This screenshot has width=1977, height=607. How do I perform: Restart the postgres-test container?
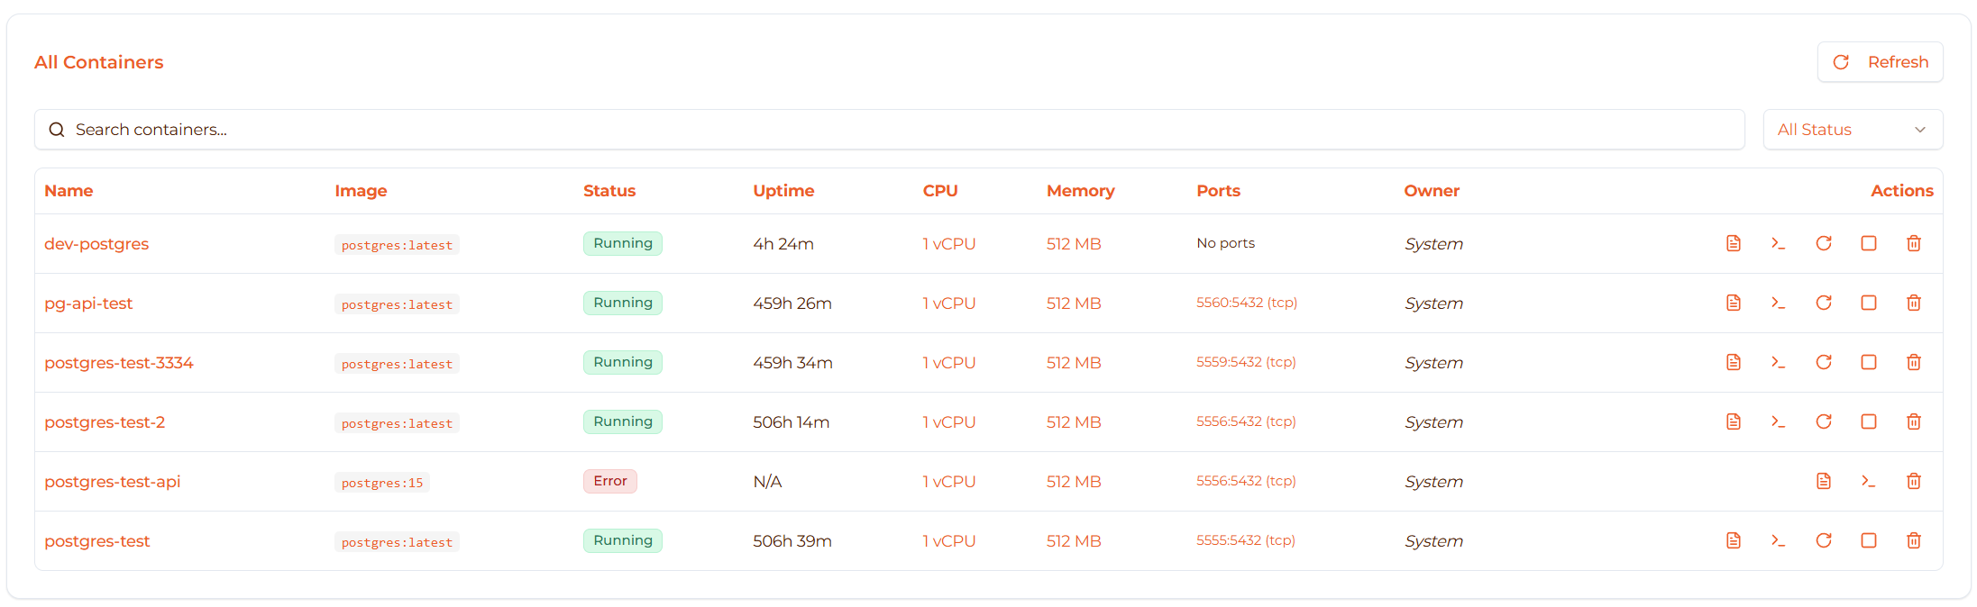[1823, 540]
